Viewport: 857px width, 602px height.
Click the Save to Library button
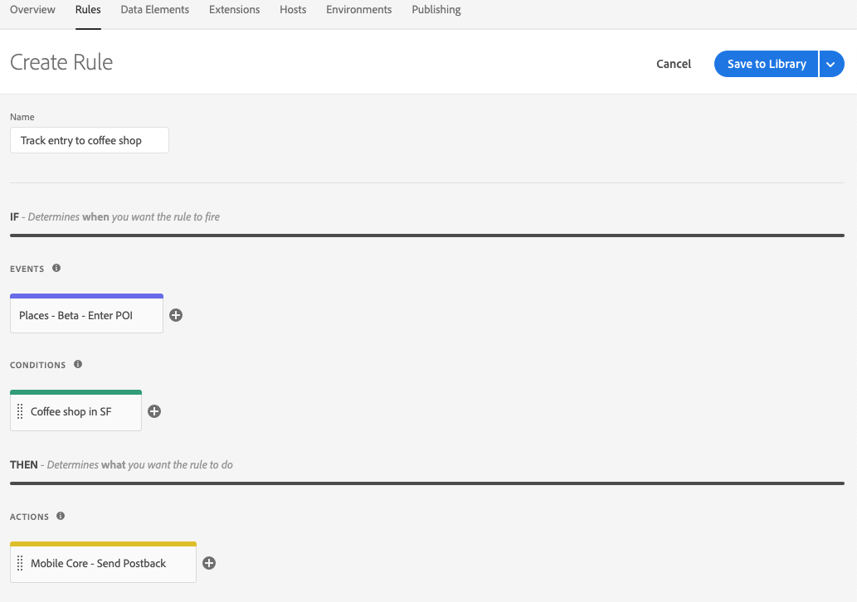(766, 64)
